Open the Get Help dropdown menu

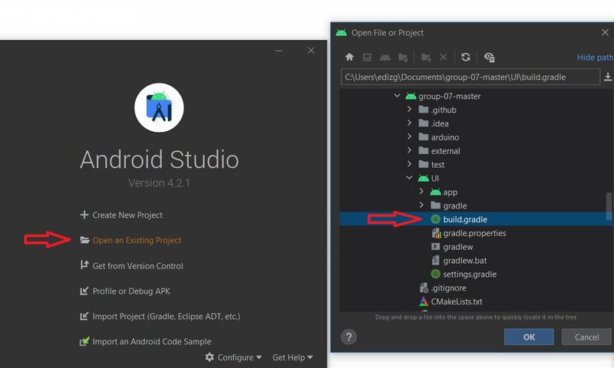tap(292, 357)
